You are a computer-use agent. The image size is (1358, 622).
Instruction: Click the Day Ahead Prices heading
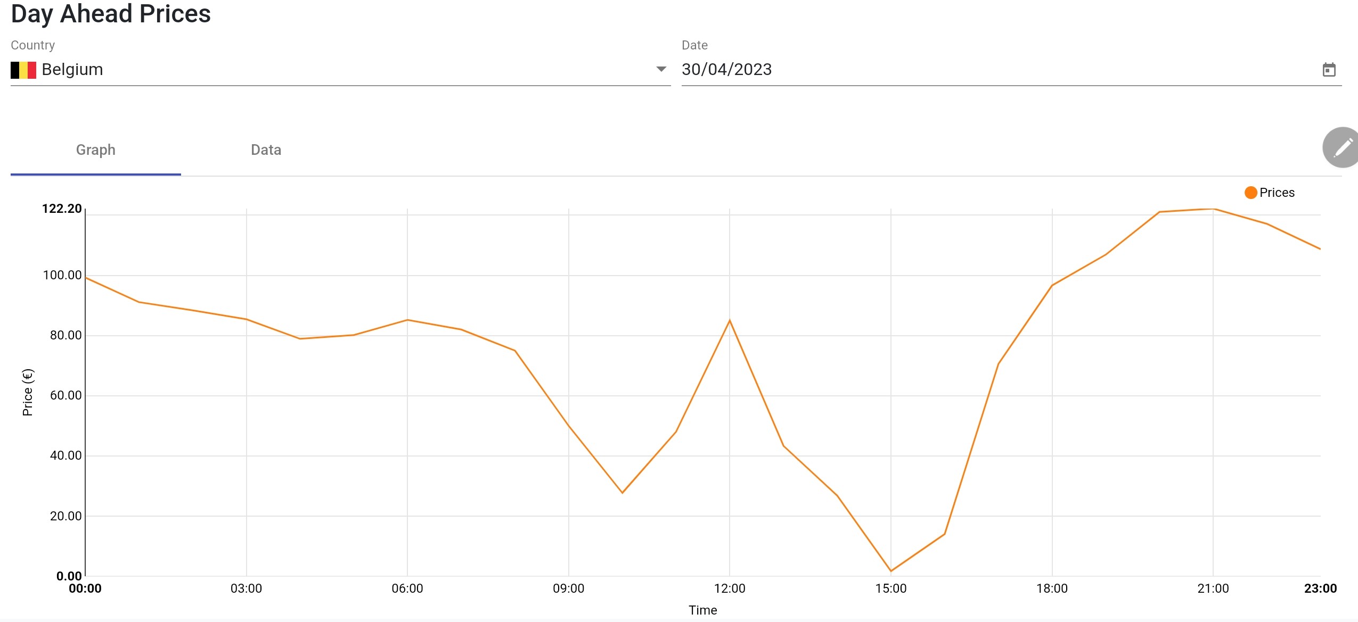coord(111,14)
